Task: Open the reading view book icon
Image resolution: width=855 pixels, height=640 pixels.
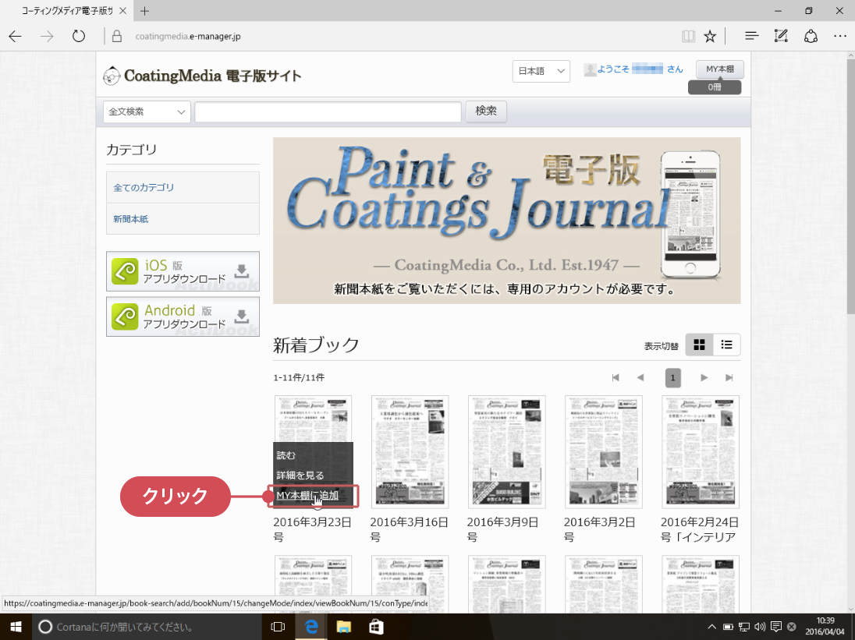Action: (687, 36)
